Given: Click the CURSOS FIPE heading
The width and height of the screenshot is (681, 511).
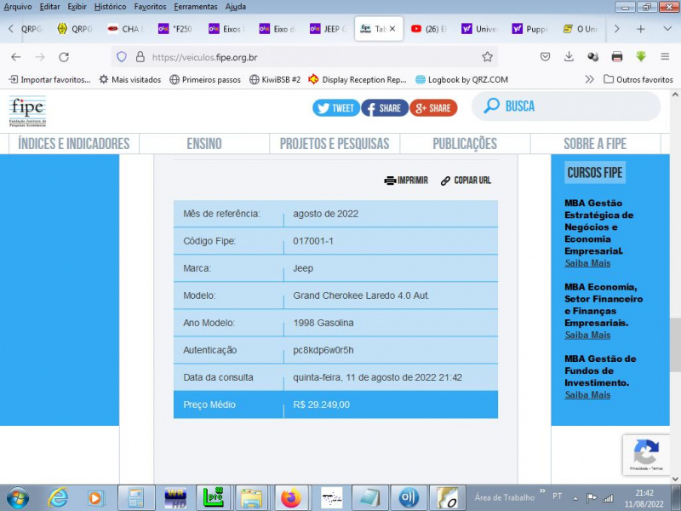Looking at the screenshot, I should 595,173.
